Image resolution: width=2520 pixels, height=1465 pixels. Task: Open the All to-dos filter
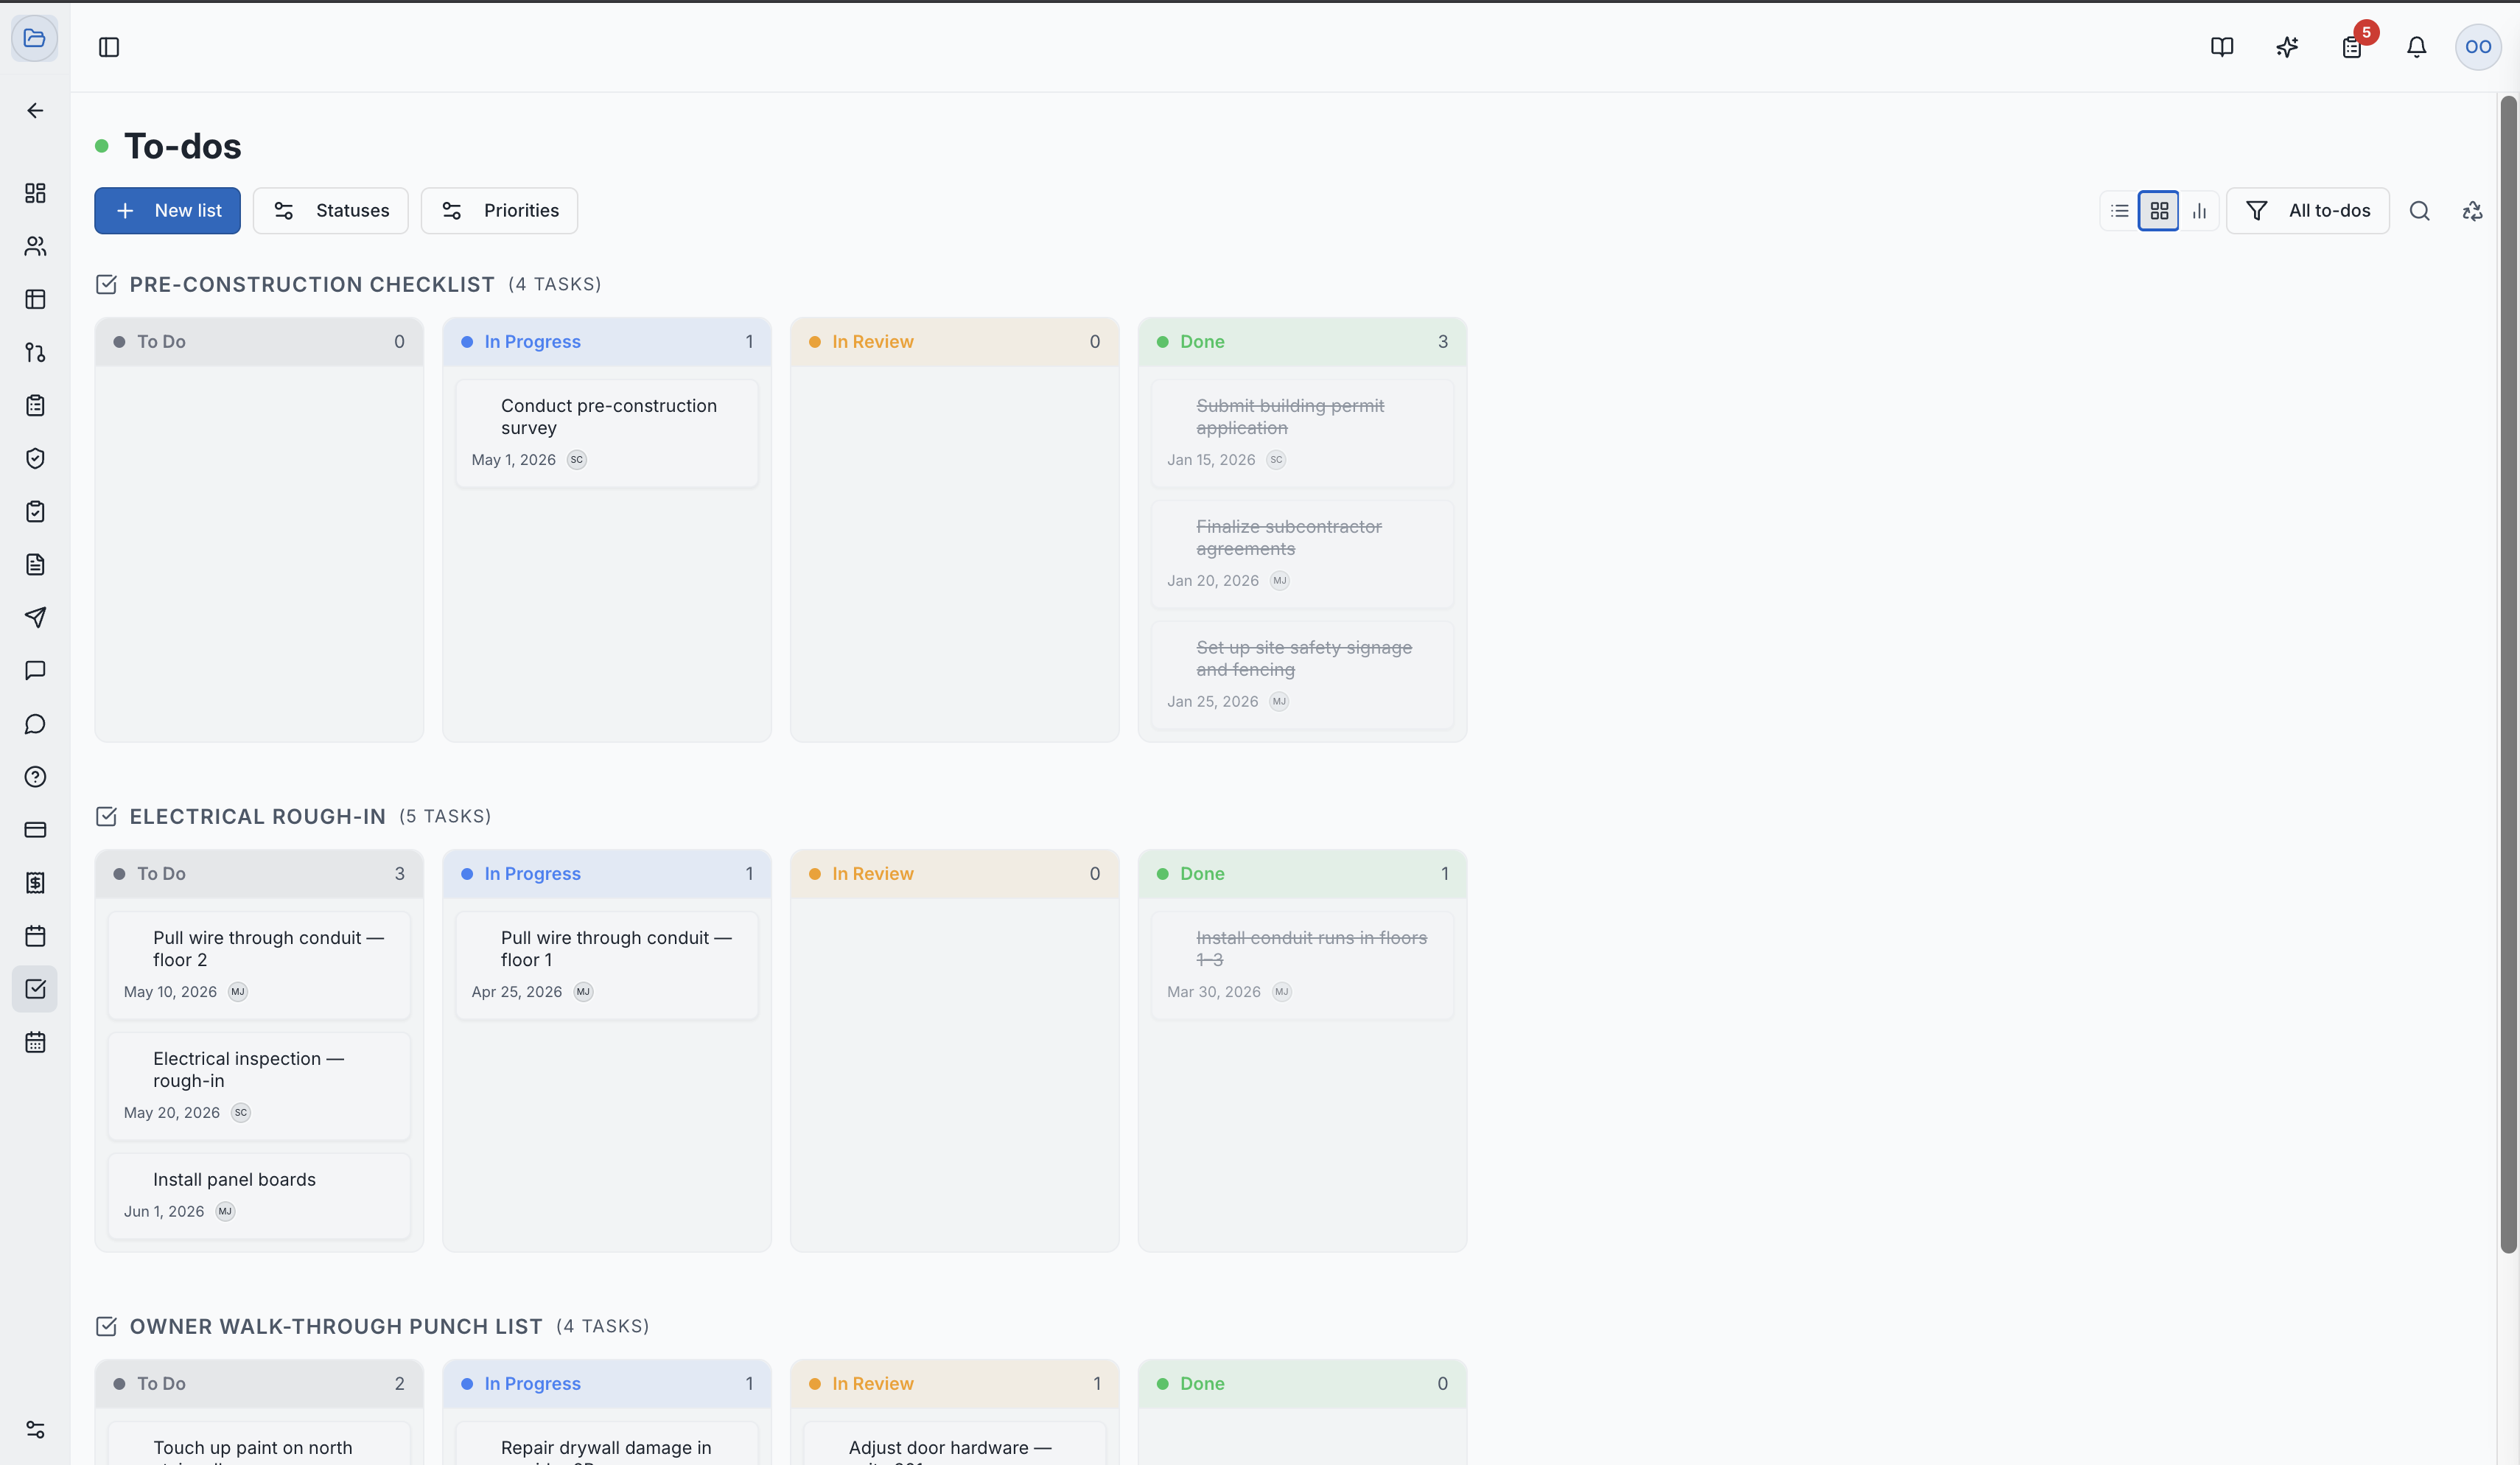point(2308,211)
